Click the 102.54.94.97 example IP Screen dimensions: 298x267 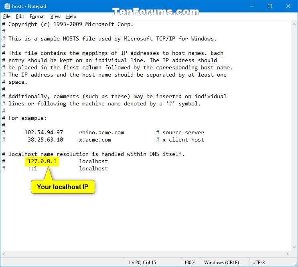pyautogui.click(x=44, y=132)
